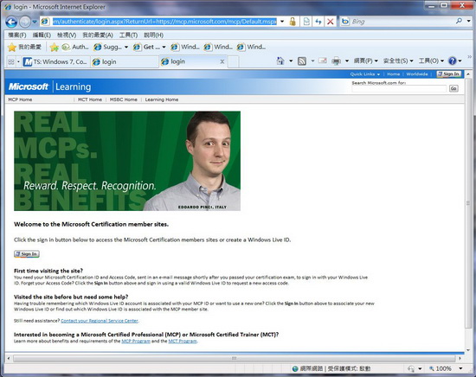Click the vertical scrollbar down arrow
This screenshot has height=377, width=476.
pyautogui.click(x=468, y=350)
